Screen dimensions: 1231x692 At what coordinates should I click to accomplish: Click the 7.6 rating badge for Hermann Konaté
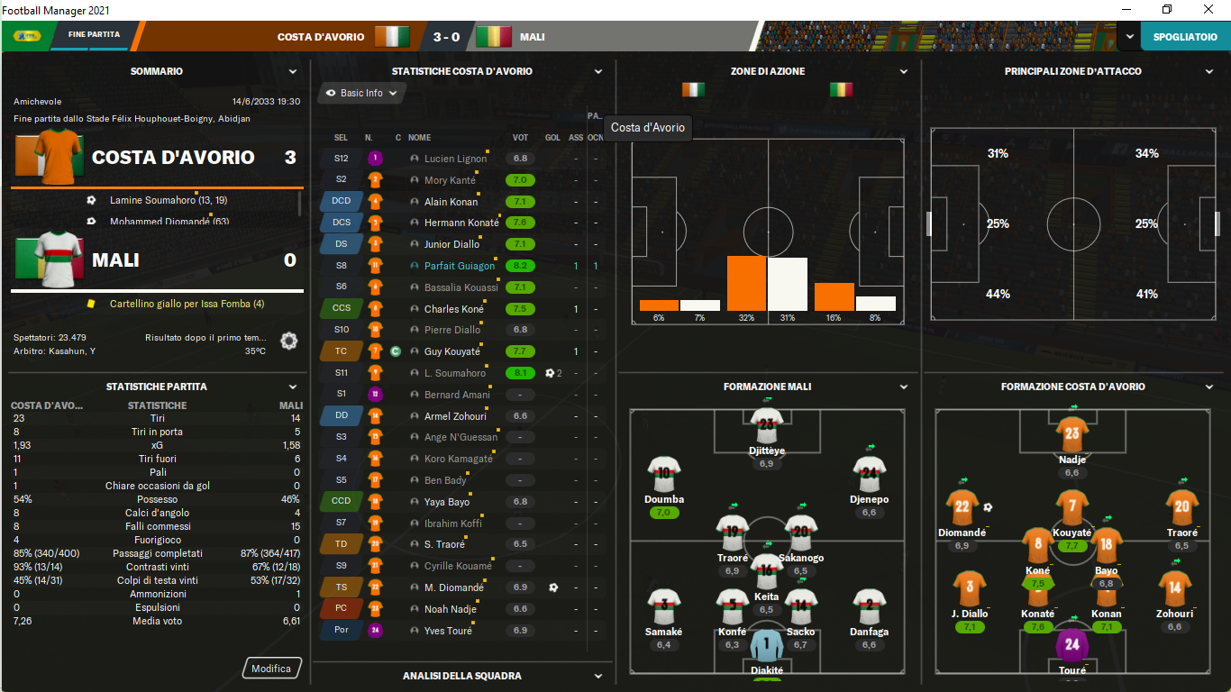point(520,223)
